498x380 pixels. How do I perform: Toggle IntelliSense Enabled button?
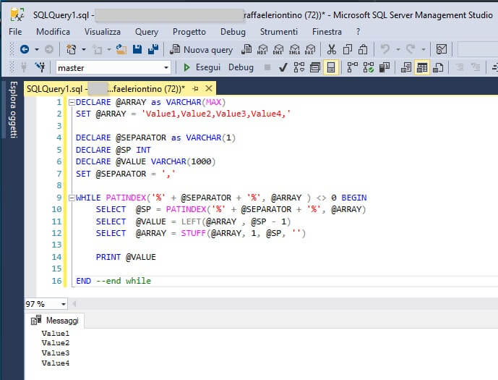330,67
